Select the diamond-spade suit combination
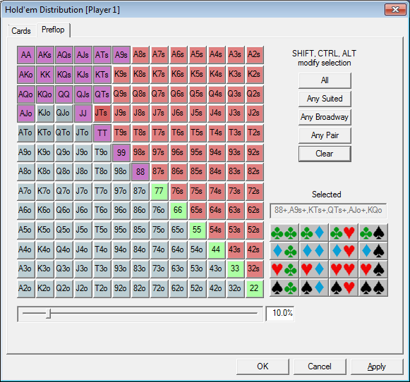This screenshot has width=410, height=382. click(373, 251)
